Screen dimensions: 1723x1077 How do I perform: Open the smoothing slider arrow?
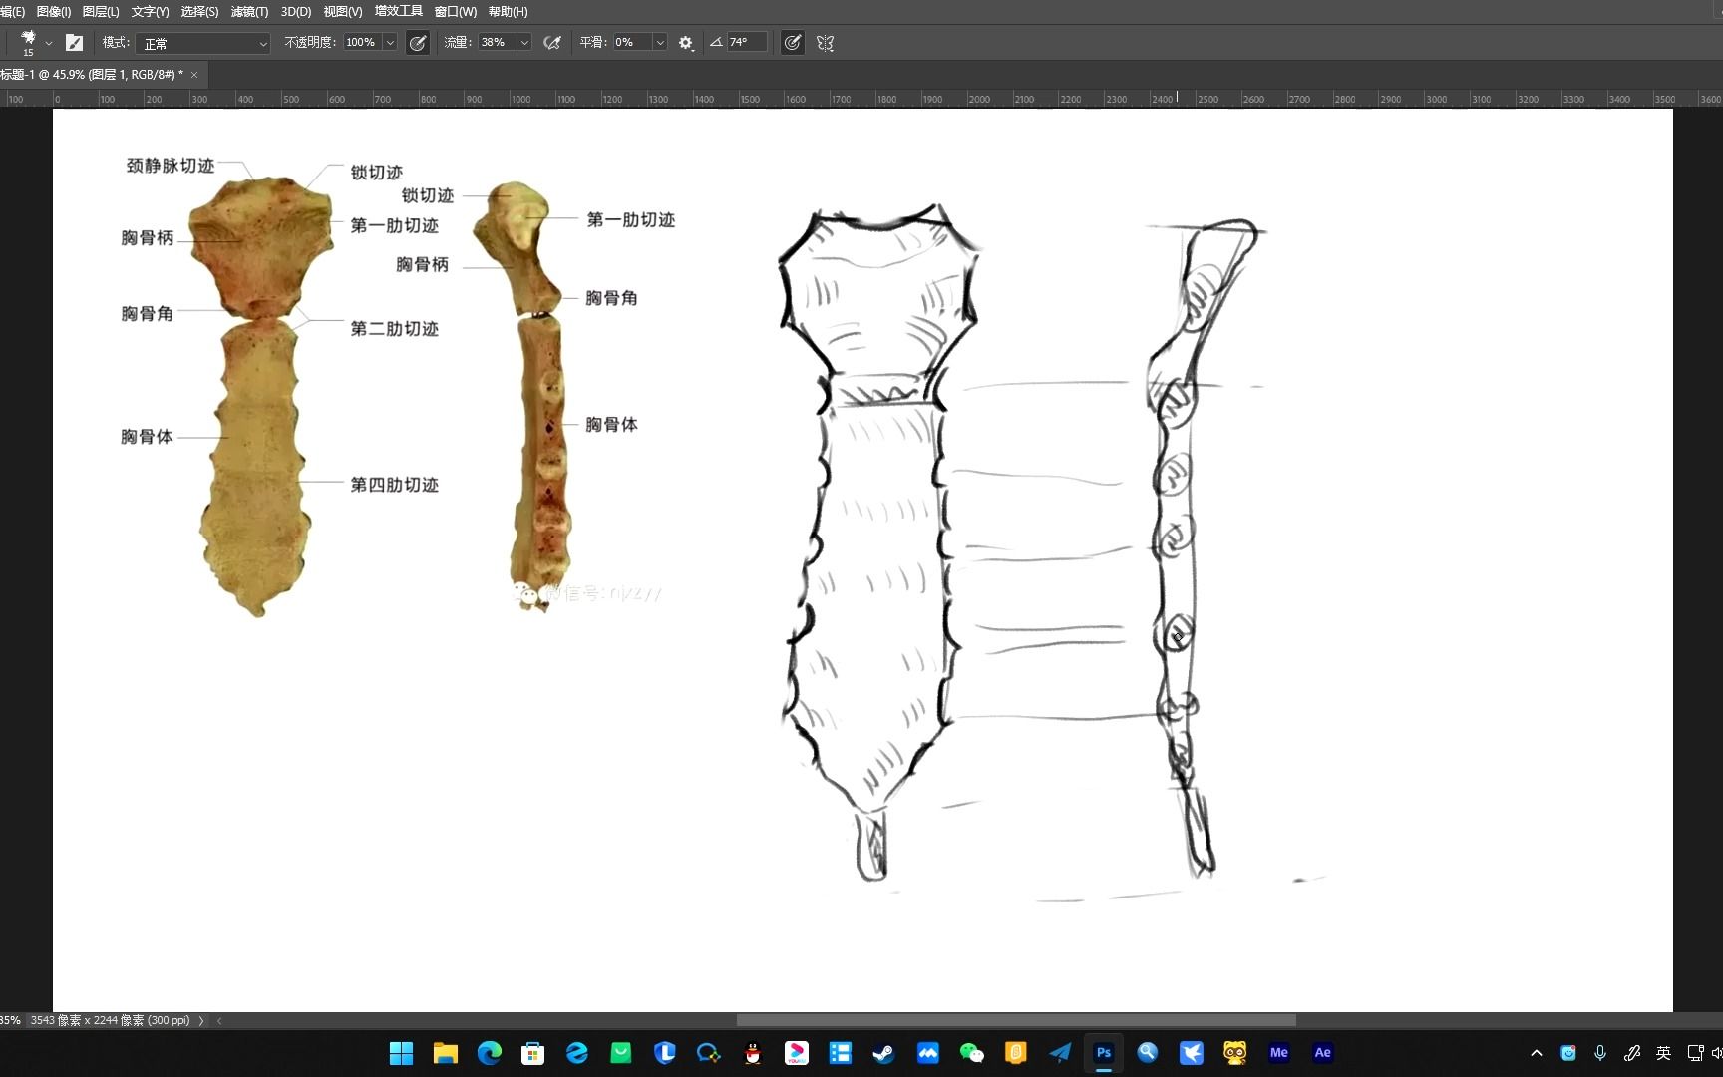pos(660,42)
